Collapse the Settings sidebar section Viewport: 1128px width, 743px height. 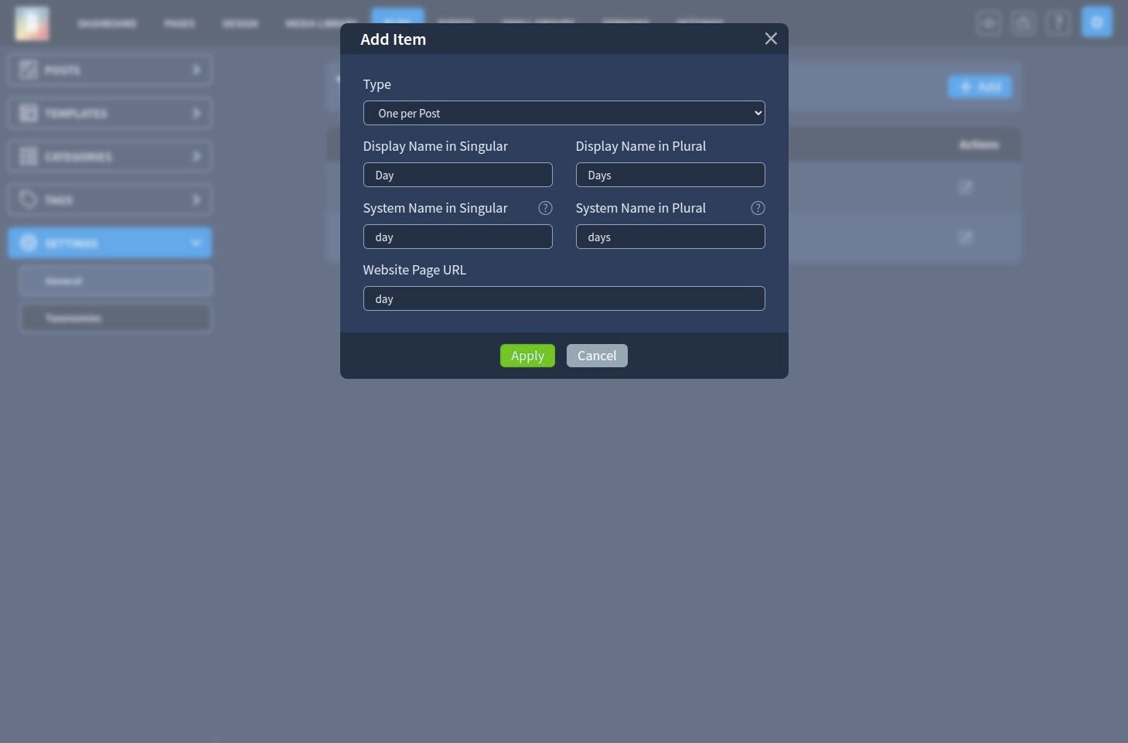[110, 243]
